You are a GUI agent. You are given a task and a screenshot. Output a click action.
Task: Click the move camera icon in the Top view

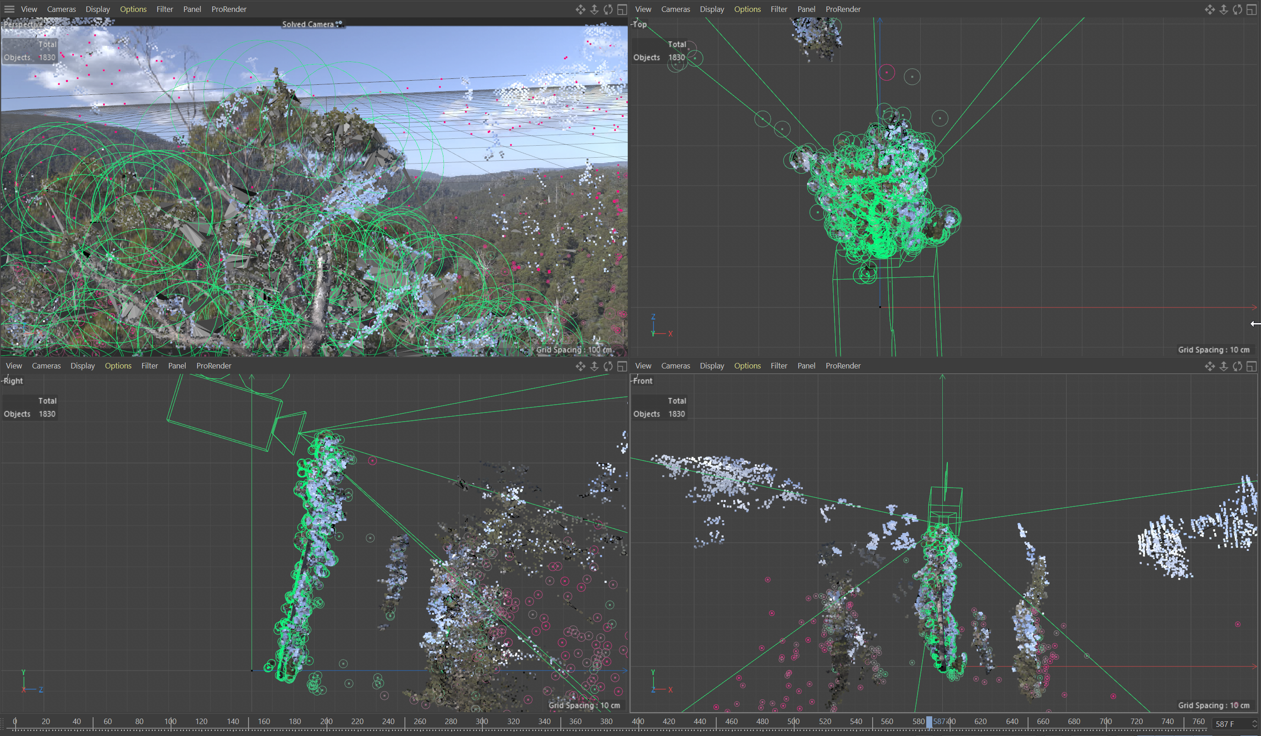click(1209, 10)
